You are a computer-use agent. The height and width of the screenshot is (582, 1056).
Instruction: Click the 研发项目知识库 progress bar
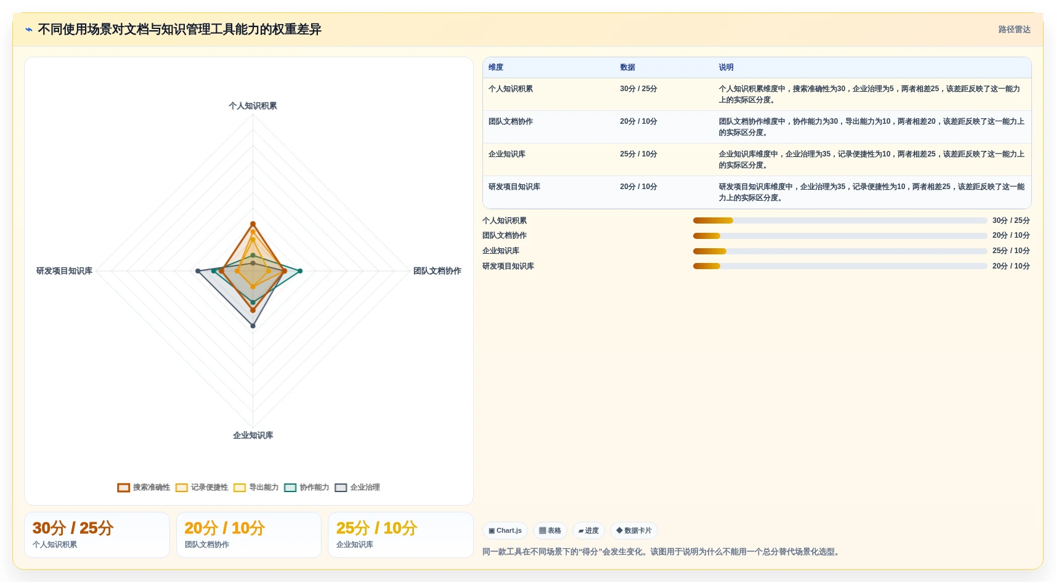pos(840,266)
